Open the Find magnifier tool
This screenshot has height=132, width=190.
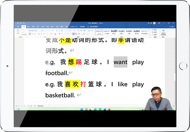(153, 30)
